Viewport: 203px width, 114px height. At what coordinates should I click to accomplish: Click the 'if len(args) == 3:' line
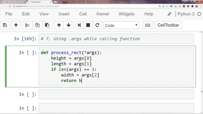[x=74, y=69]
